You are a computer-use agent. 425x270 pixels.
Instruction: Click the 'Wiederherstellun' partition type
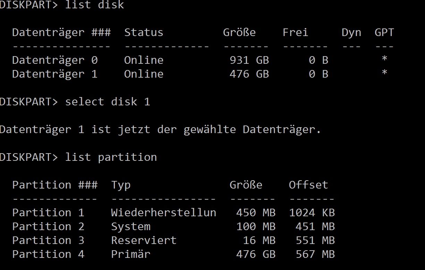[x=163, y=212]
